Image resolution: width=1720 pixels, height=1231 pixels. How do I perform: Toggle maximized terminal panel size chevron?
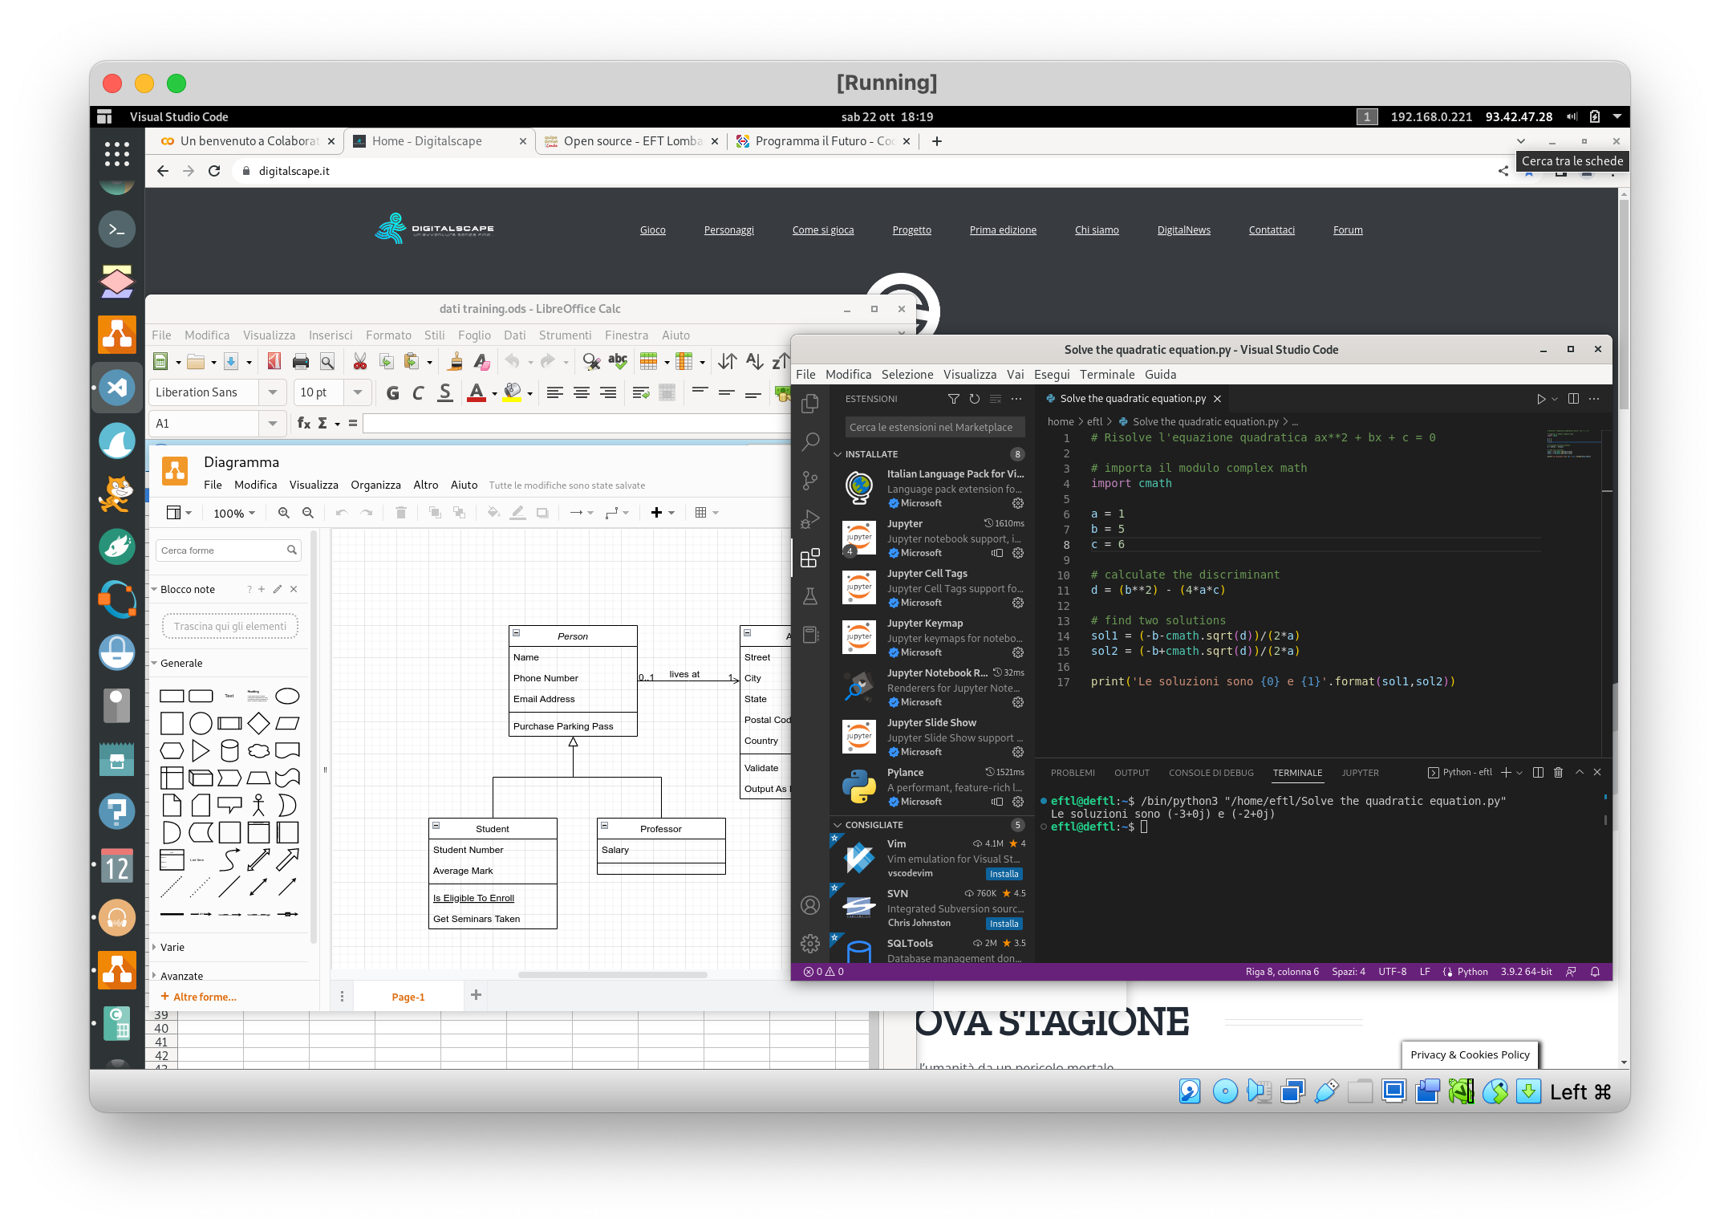pyautogui.click(x=1579, y=772)
